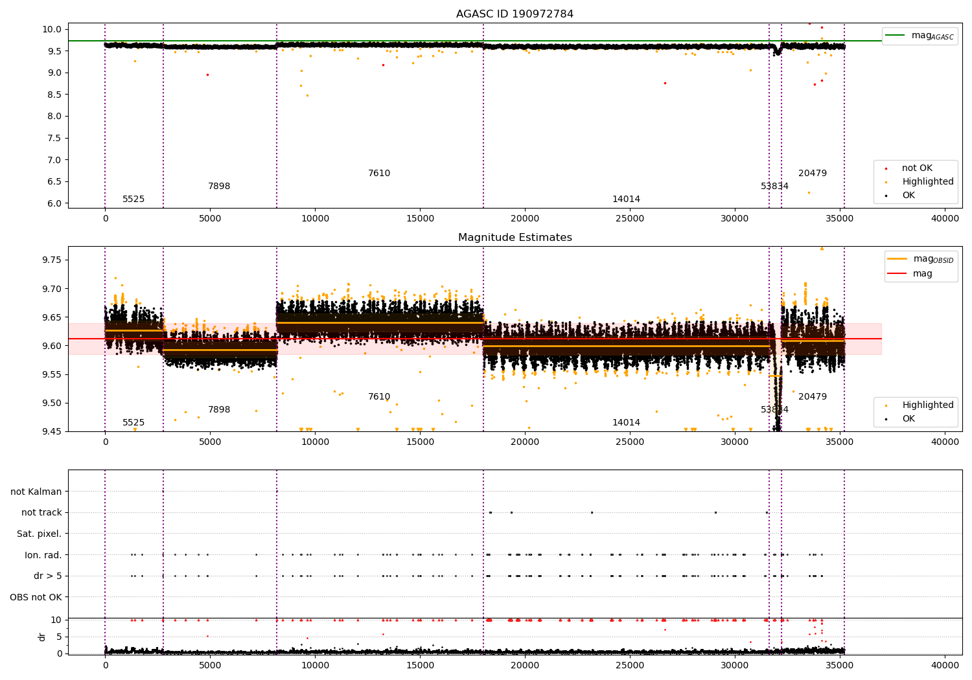
Task: Click obsid label 14014 in Magnitude Estimates plot
Action: [626, 423]
